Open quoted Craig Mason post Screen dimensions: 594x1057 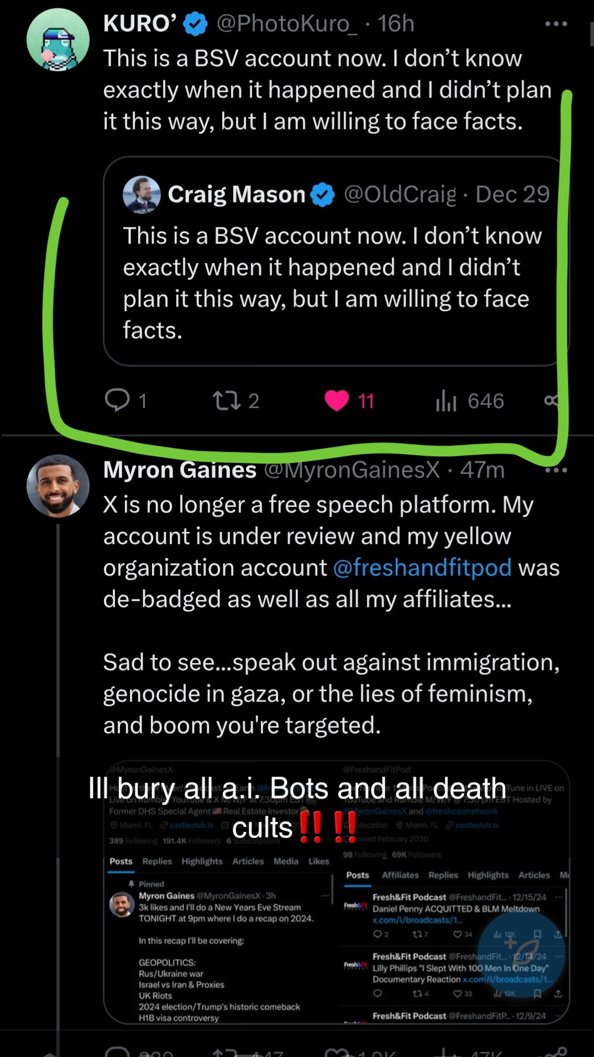click(335, 261)
